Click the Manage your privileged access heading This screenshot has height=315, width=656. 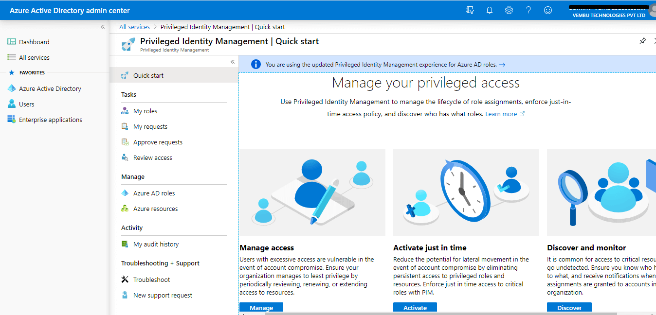426,83
